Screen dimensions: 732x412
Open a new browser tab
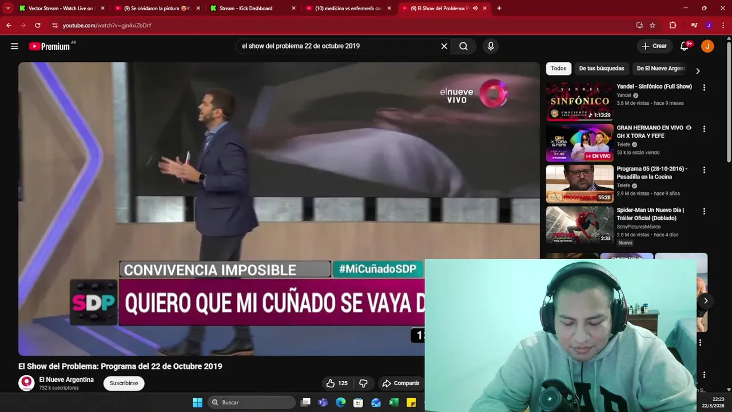(x=499, y=8)
